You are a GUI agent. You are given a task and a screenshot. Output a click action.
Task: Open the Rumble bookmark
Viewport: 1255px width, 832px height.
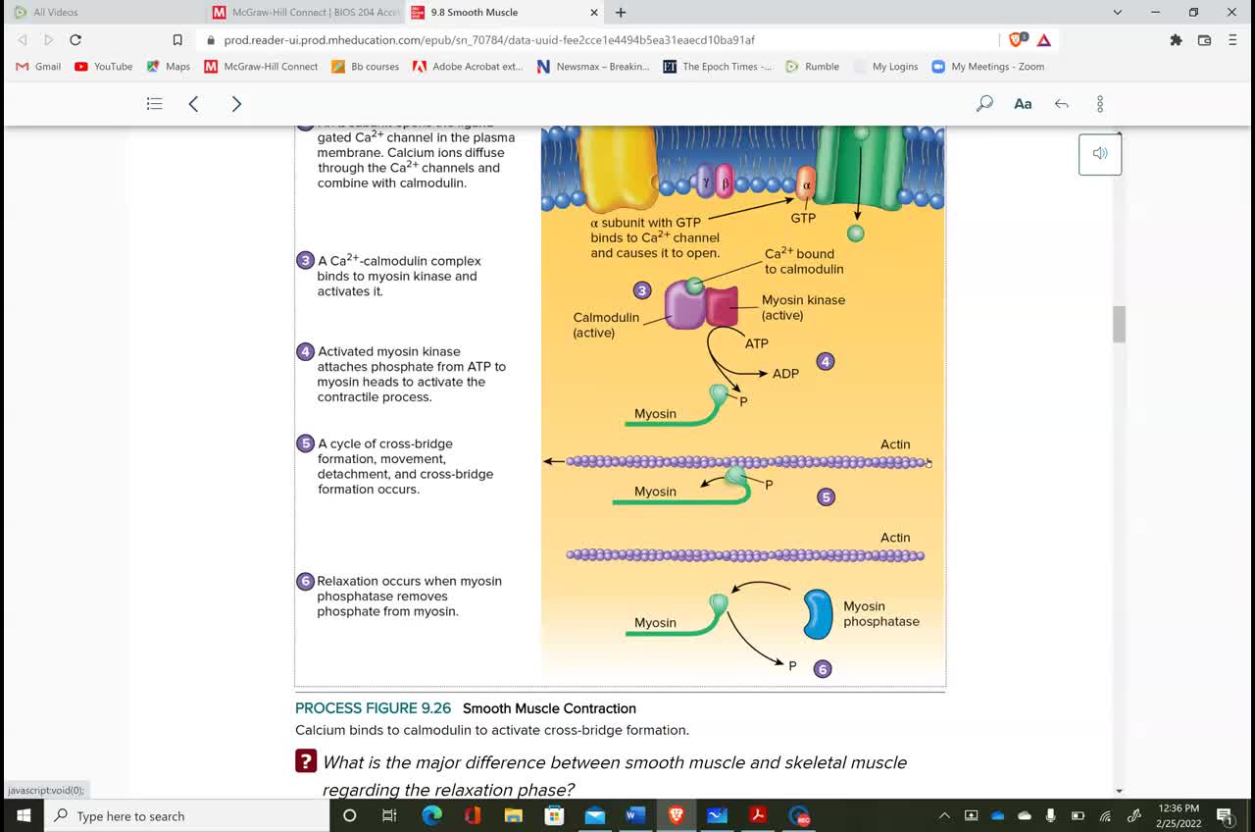coord(812,67)
